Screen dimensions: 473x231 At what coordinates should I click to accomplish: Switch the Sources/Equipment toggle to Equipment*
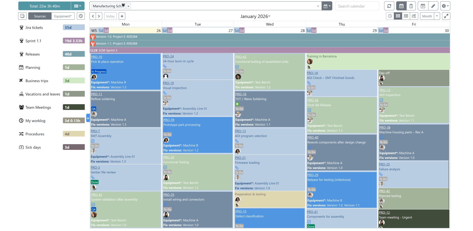[63, 16]
